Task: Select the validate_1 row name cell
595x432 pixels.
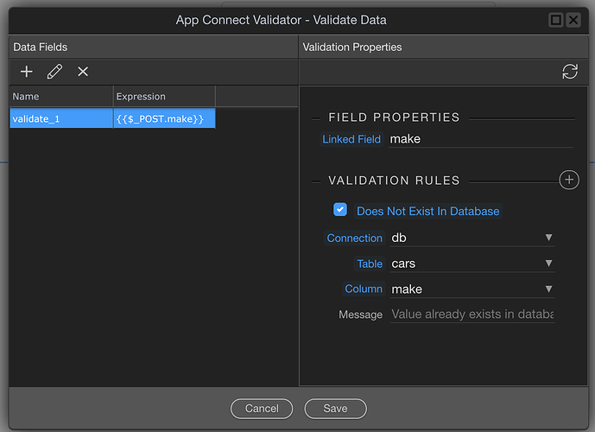Action: pos(61,118)
